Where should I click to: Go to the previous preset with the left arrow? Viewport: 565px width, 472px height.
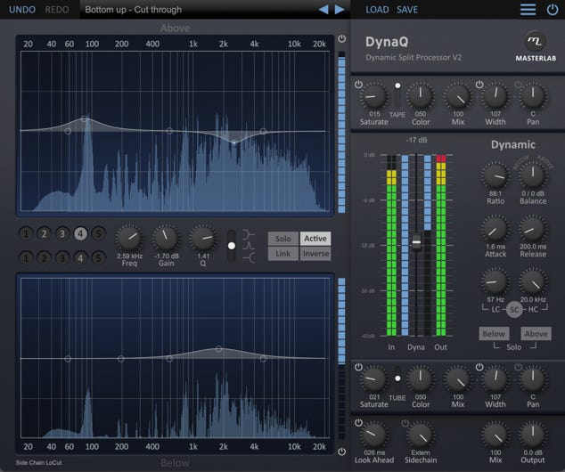pos(323,10)
